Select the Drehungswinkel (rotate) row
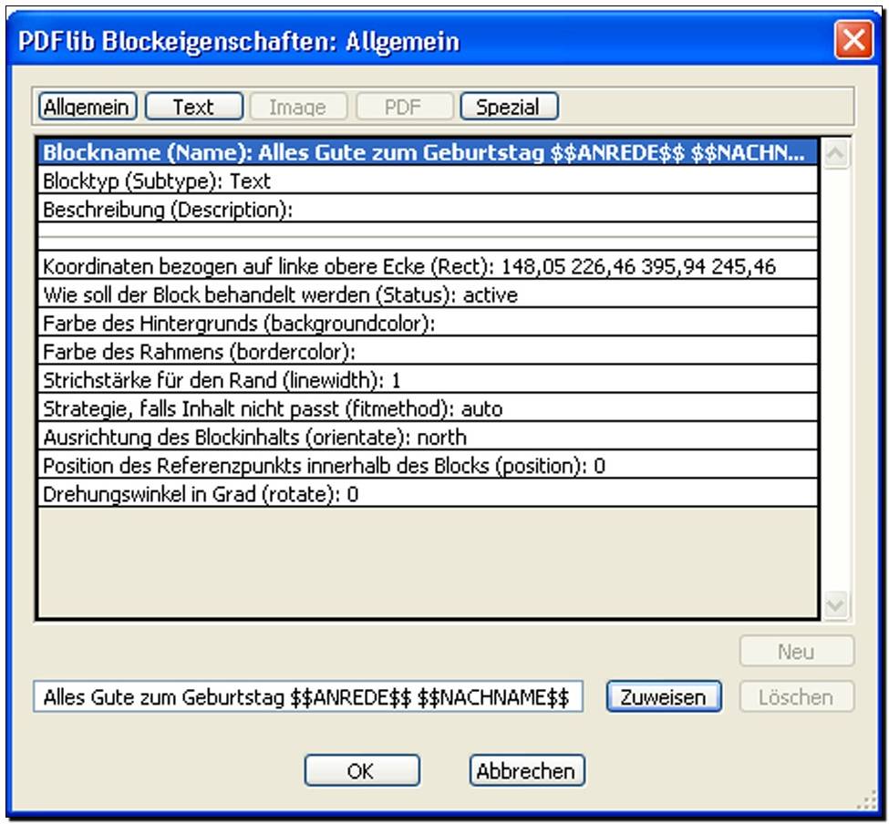The image size is (889, 824). pos(428,494)
